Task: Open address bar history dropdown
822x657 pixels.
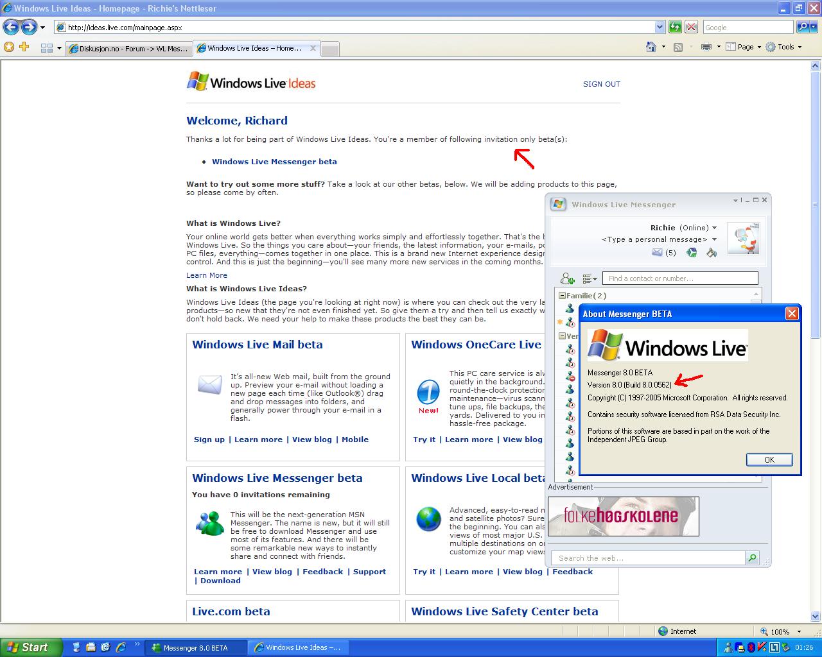Action: (660, 27)
